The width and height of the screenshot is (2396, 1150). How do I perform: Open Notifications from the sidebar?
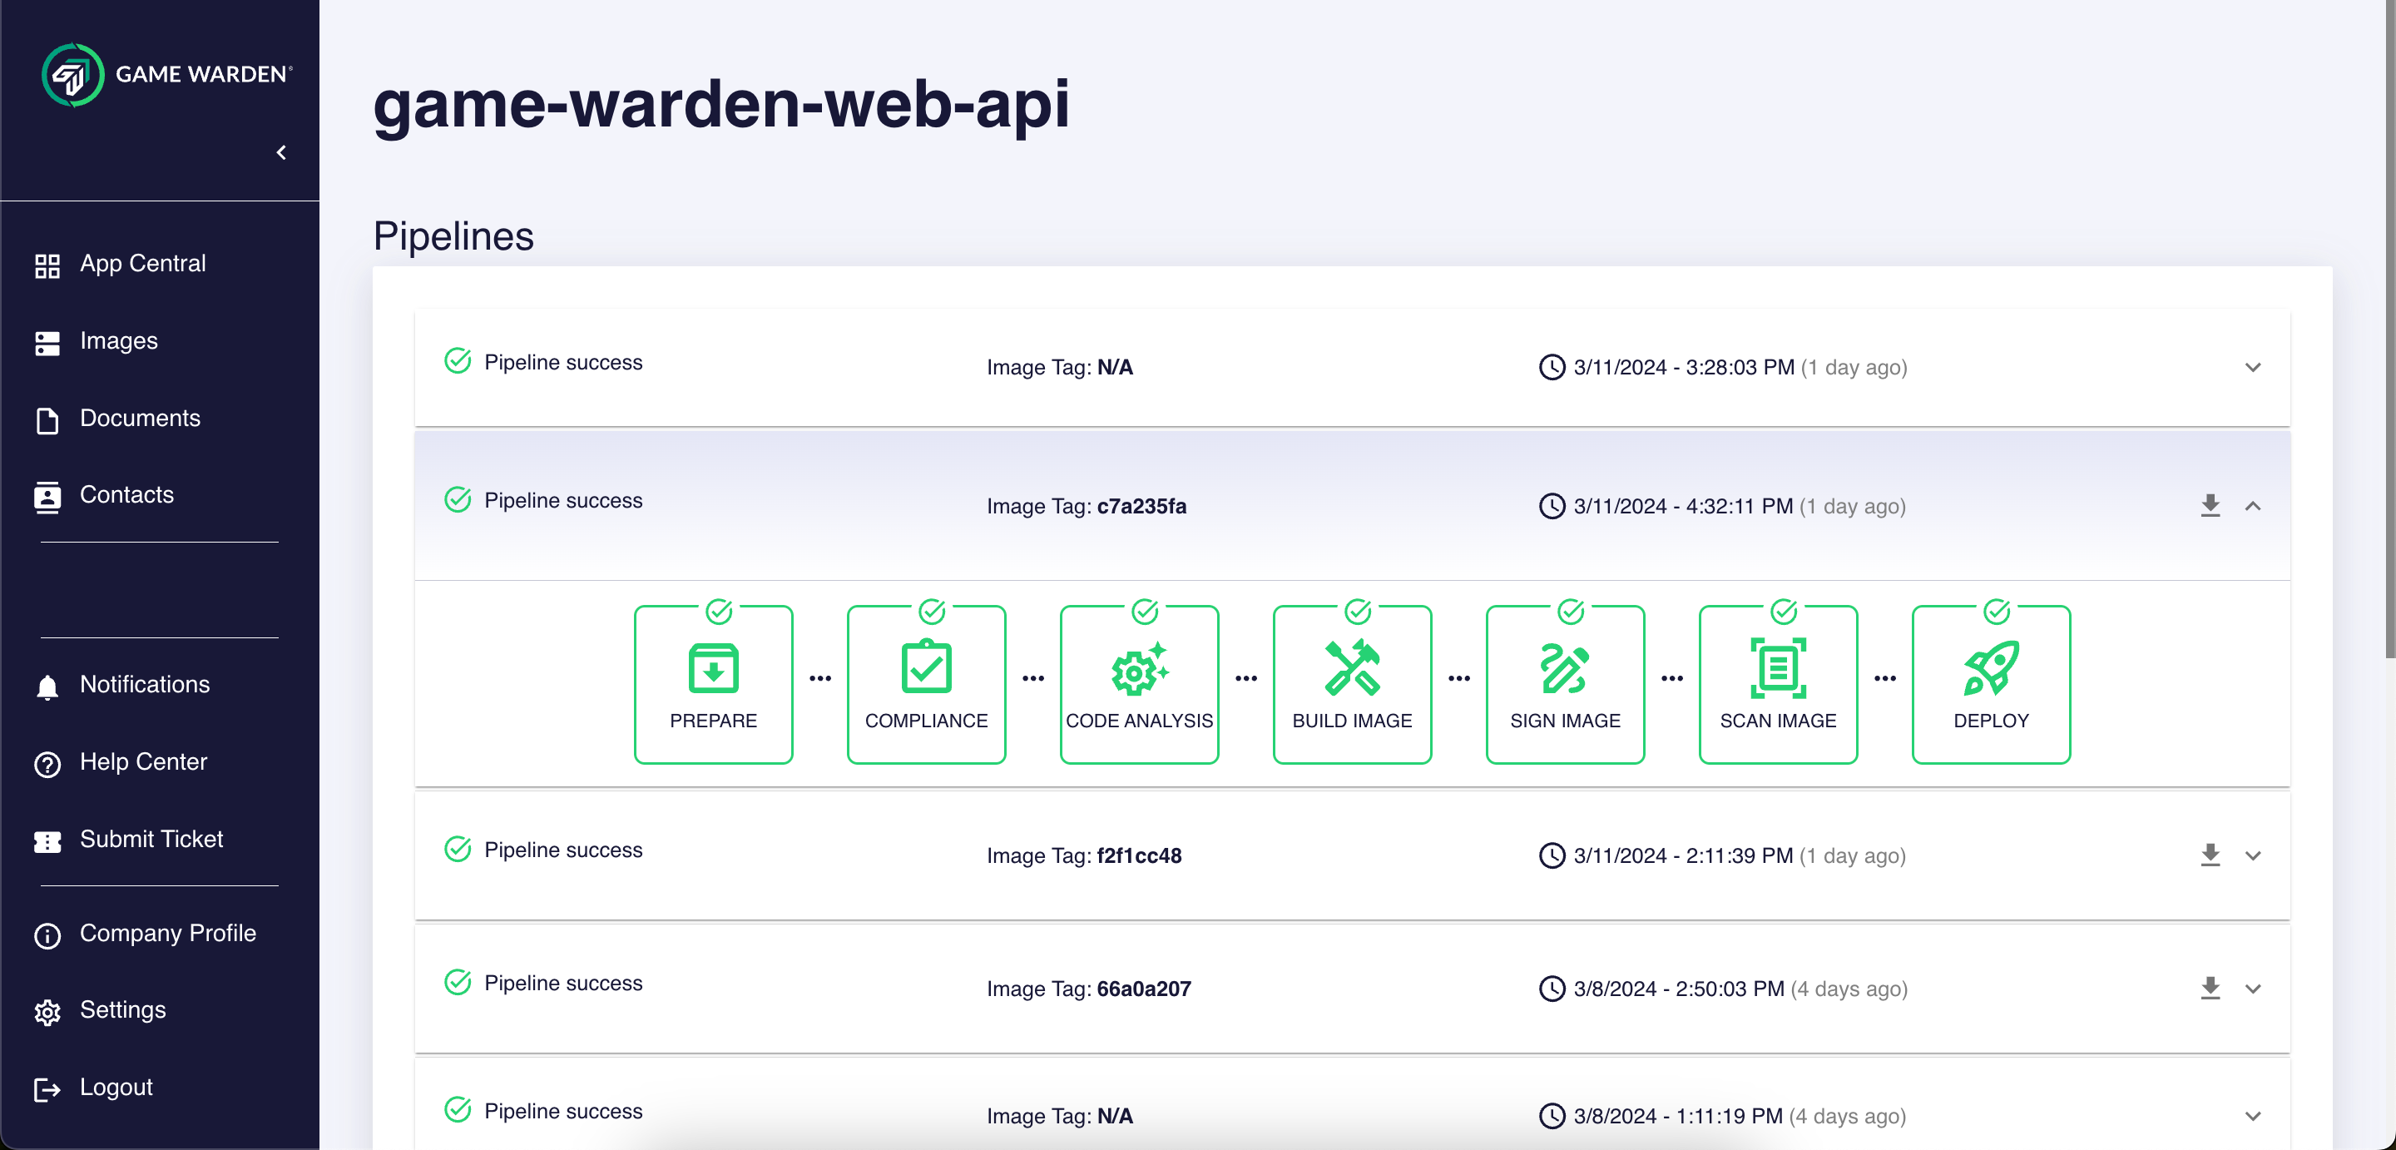pos(144,684)
